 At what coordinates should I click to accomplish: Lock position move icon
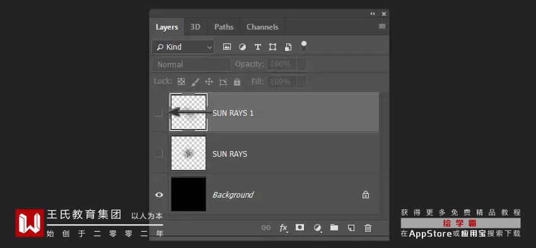pyautogui.click(x=209, y=82)
